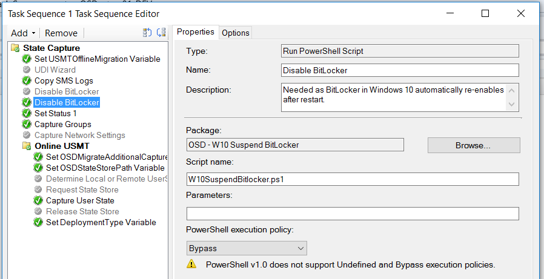Expand the PowerShell execution policy combo box
The image size is (544, 279).
click(x=247, y=249)
